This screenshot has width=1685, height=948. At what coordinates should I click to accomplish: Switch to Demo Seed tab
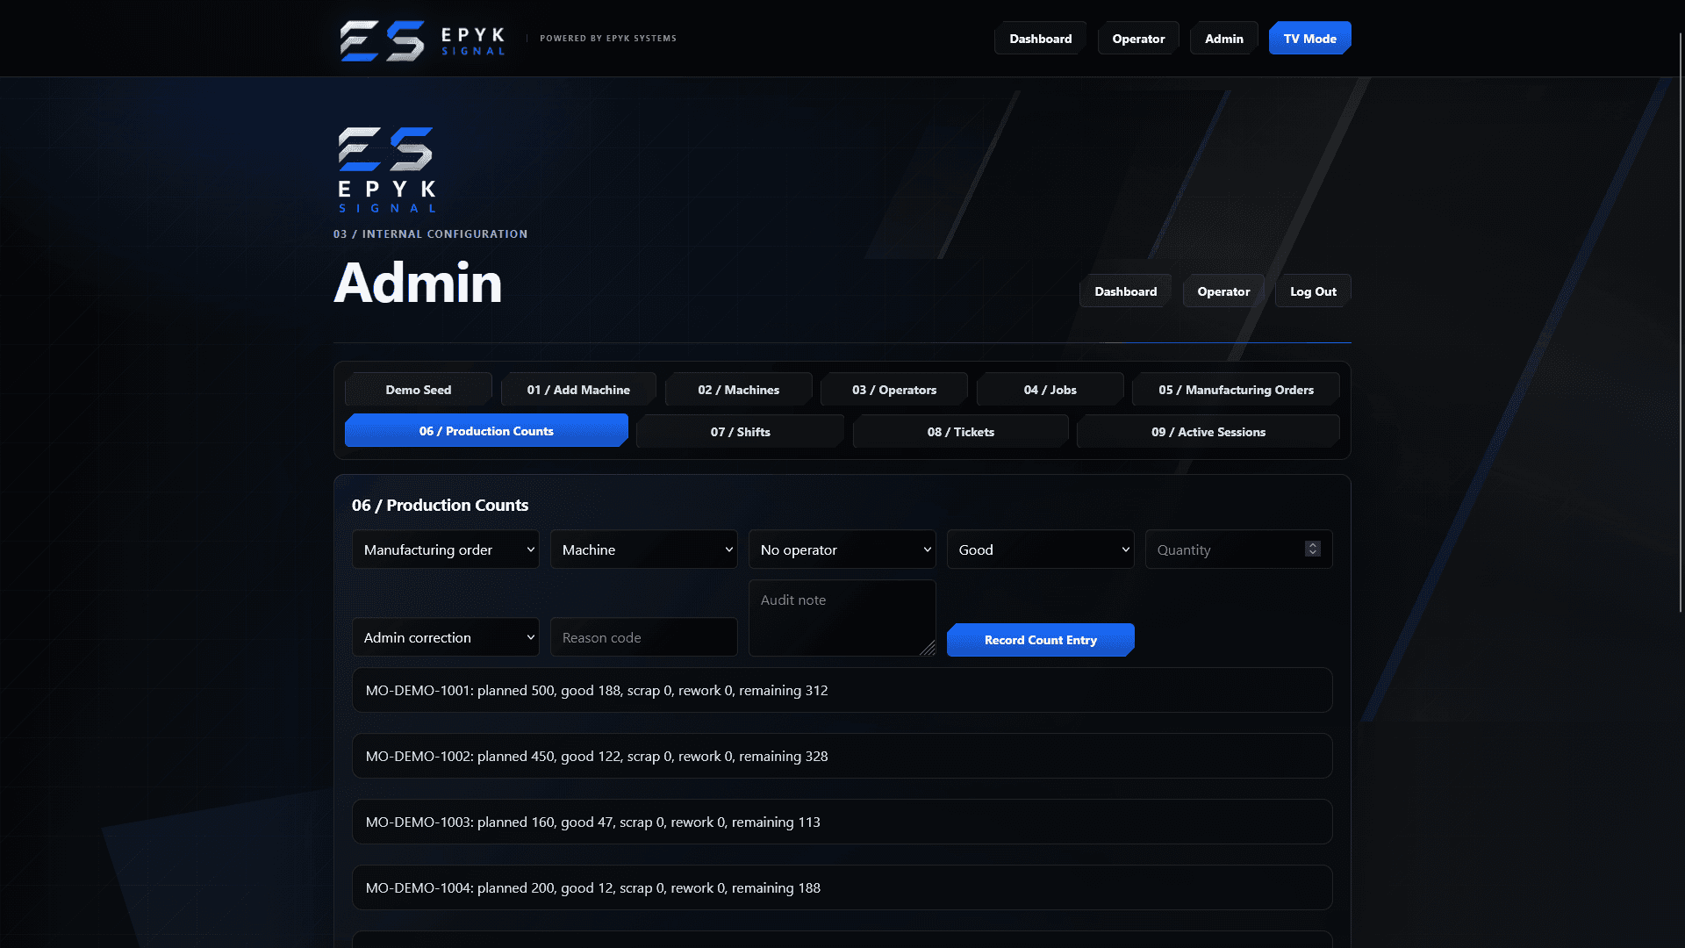419,390
